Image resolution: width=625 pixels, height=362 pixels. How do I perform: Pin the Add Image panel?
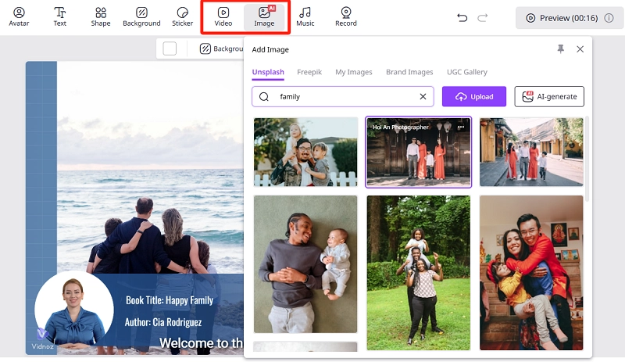pos(560,49)
